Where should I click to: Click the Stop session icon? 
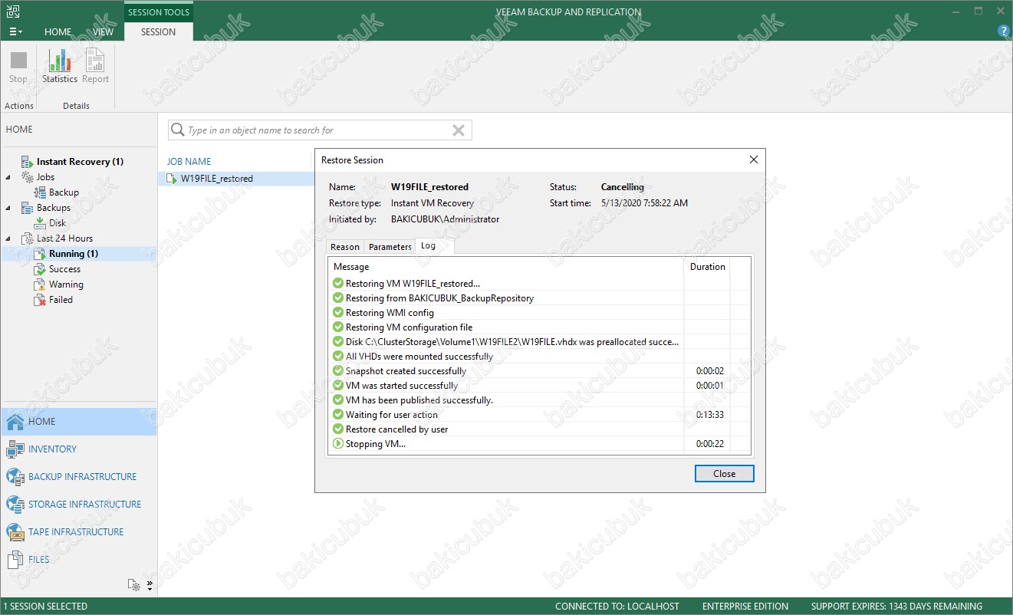click(18, 61)
